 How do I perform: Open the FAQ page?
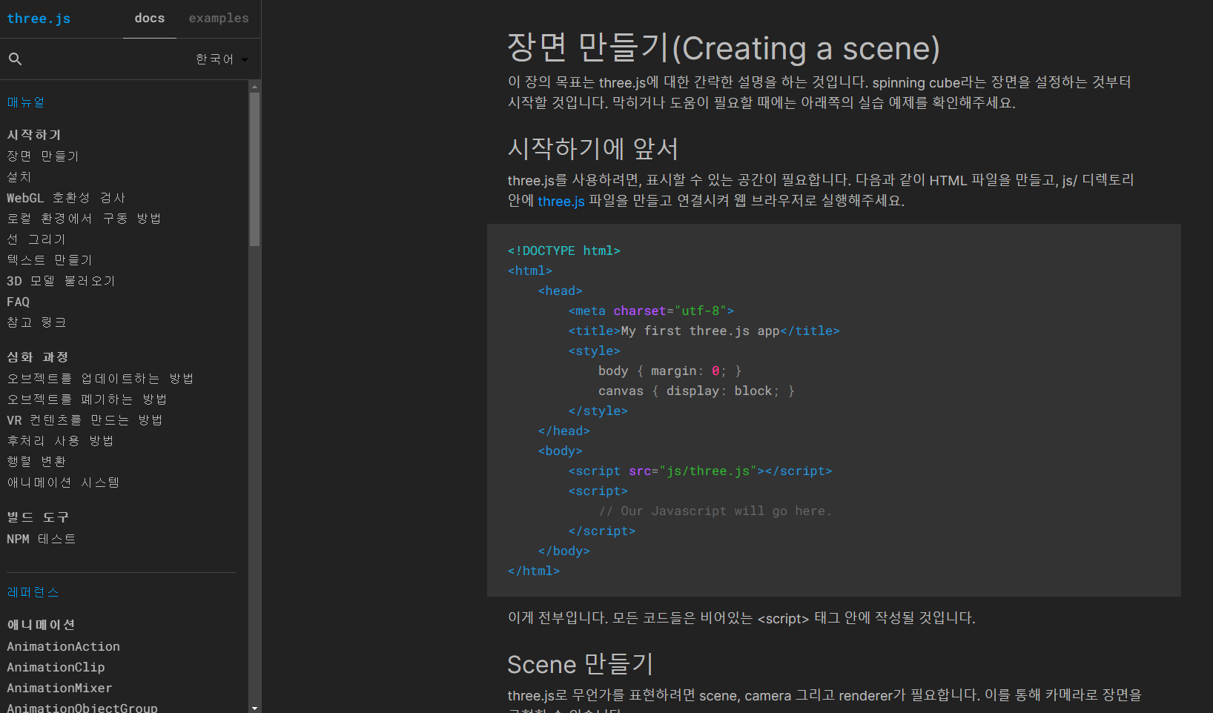coord(18,302)
